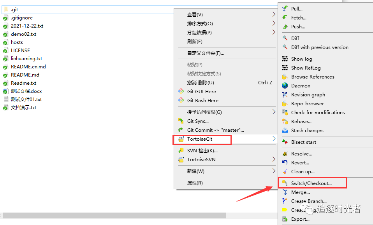Click the Push arrow icon
The image size is (373, 225).
[285, 26]
